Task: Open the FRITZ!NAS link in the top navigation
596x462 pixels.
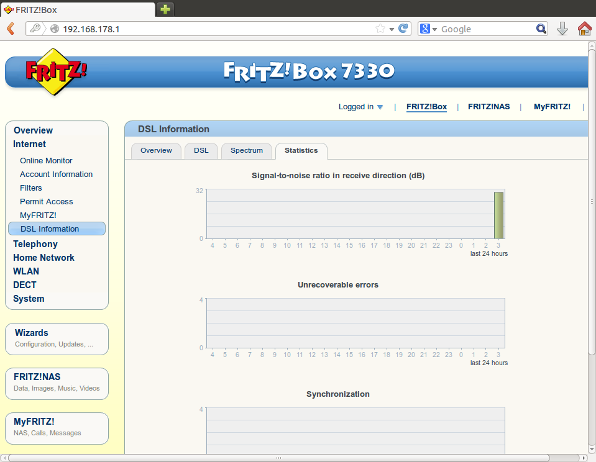Action: click(x=488, y=107)
